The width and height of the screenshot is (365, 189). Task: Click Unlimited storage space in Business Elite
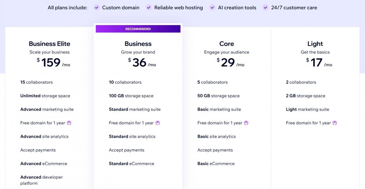[x=45, y=96]
